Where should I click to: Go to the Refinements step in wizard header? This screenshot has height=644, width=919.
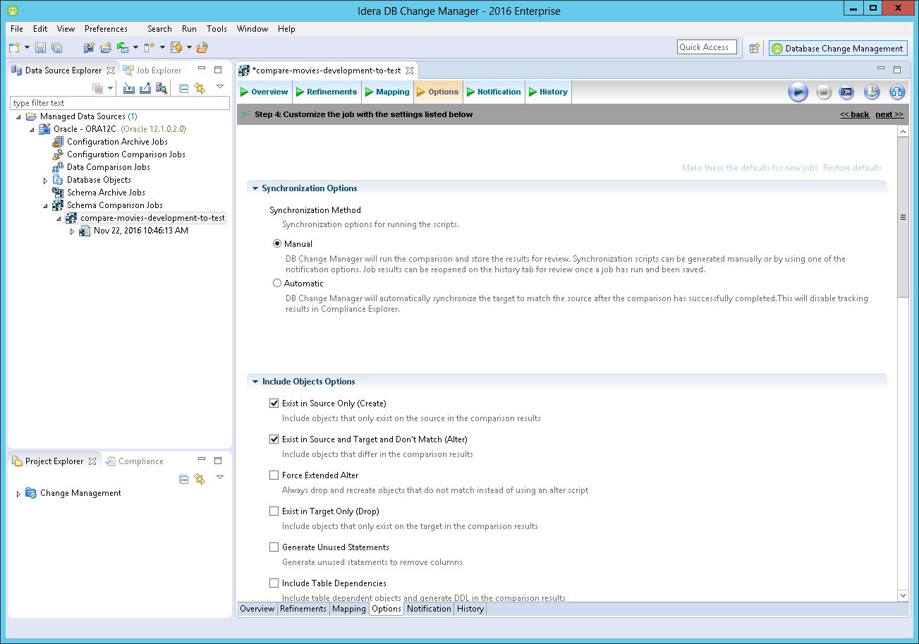point(327,92)
